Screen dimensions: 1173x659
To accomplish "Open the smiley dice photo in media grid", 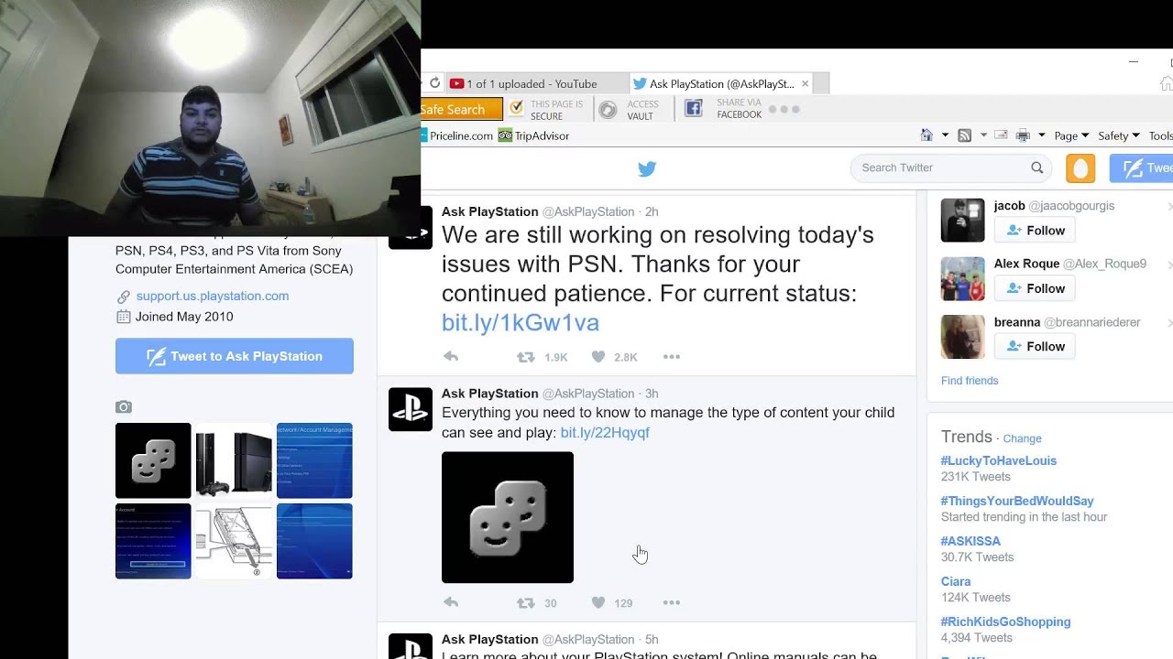I will pos(153,460).
